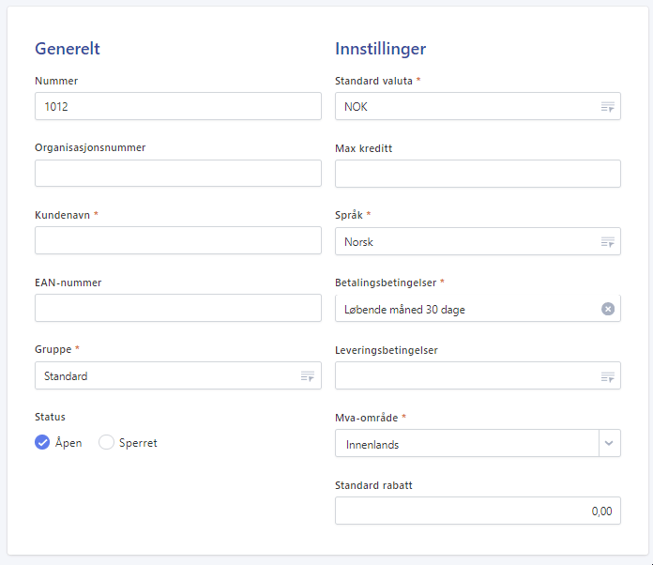Click the Åpen radio label text
653x565 pixels.
tap(68, 442)
